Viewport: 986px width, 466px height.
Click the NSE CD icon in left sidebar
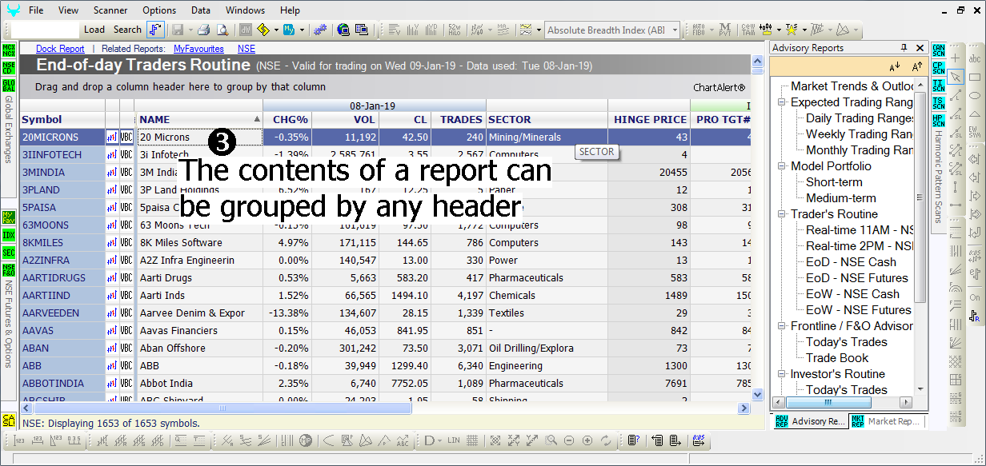click(9, 68)
